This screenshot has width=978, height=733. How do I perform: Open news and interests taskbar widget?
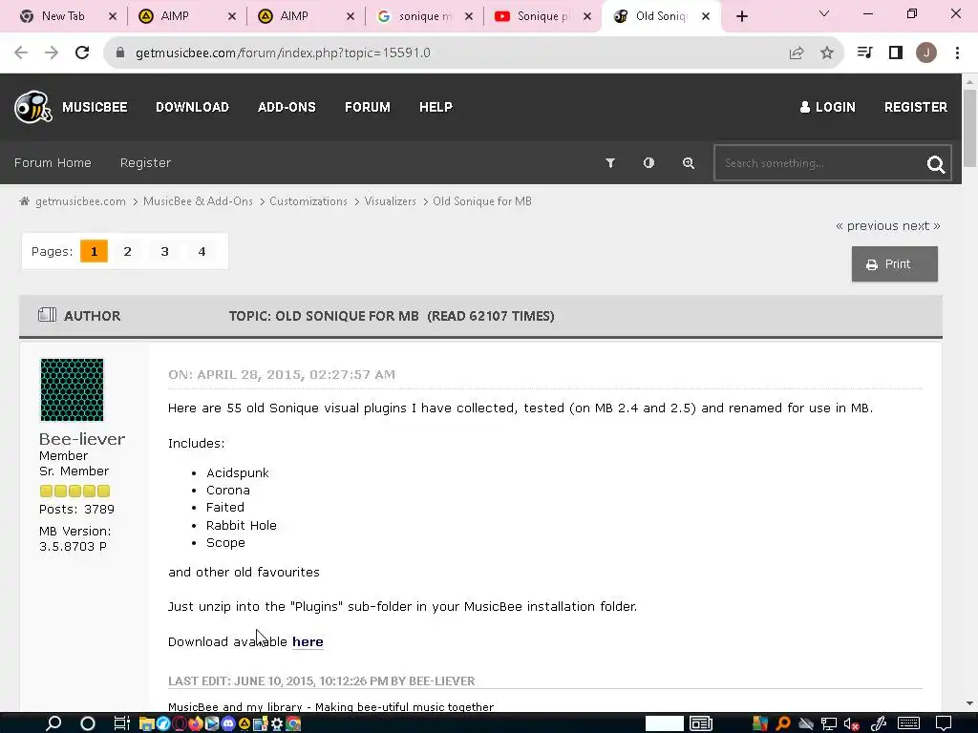(701, 723)
